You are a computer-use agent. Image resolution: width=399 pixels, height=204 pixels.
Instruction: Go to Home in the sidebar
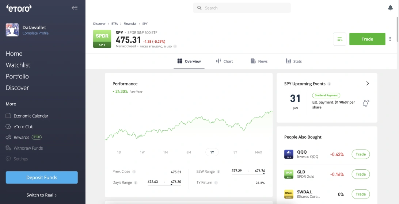click(14, 54)
